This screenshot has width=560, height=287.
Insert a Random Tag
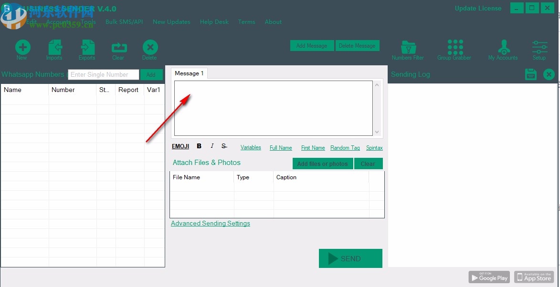pos(345,148)
